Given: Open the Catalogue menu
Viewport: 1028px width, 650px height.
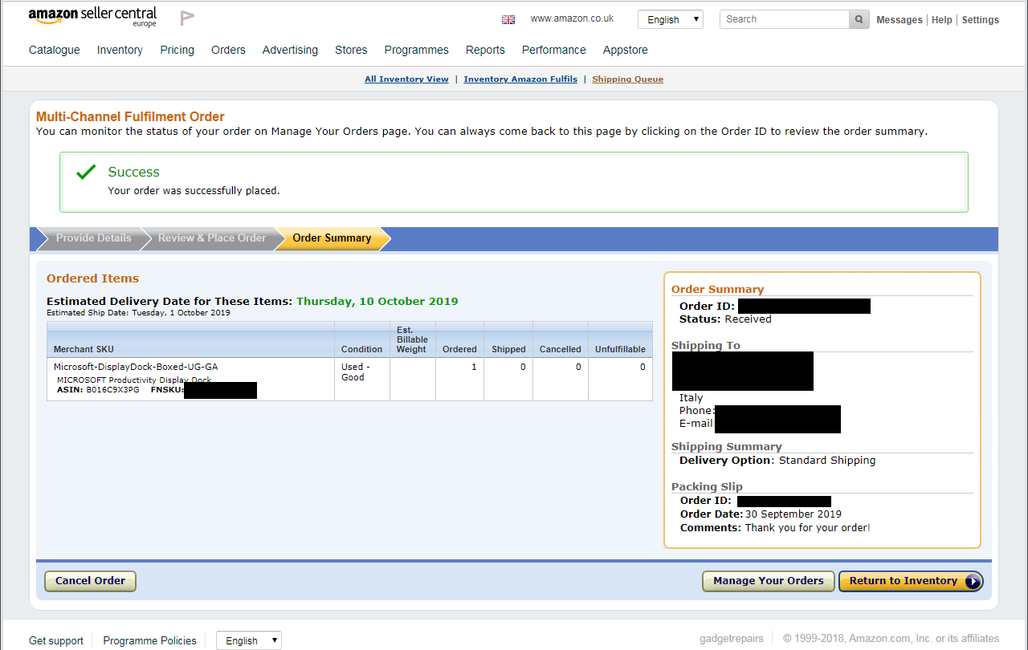Looking at the screenshot, I should pos(55,50).
